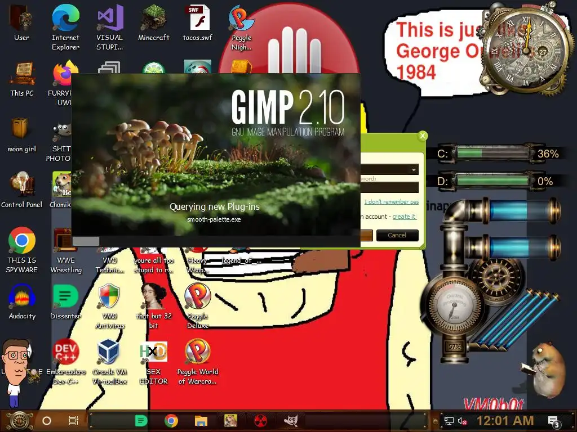Select the GIMP Wilber taskbar icon
The image size is (577, 432).
coord(291,421)
